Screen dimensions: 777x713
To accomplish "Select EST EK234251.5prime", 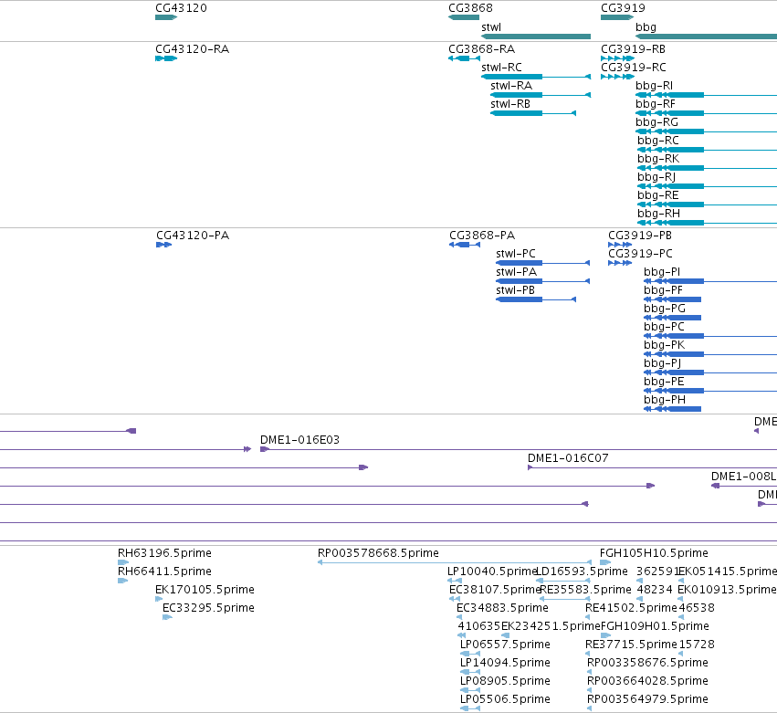I will [x=506, y=635].
